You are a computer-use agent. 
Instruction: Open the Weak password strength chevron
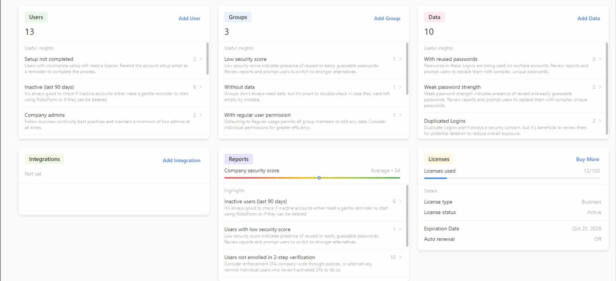600,87
